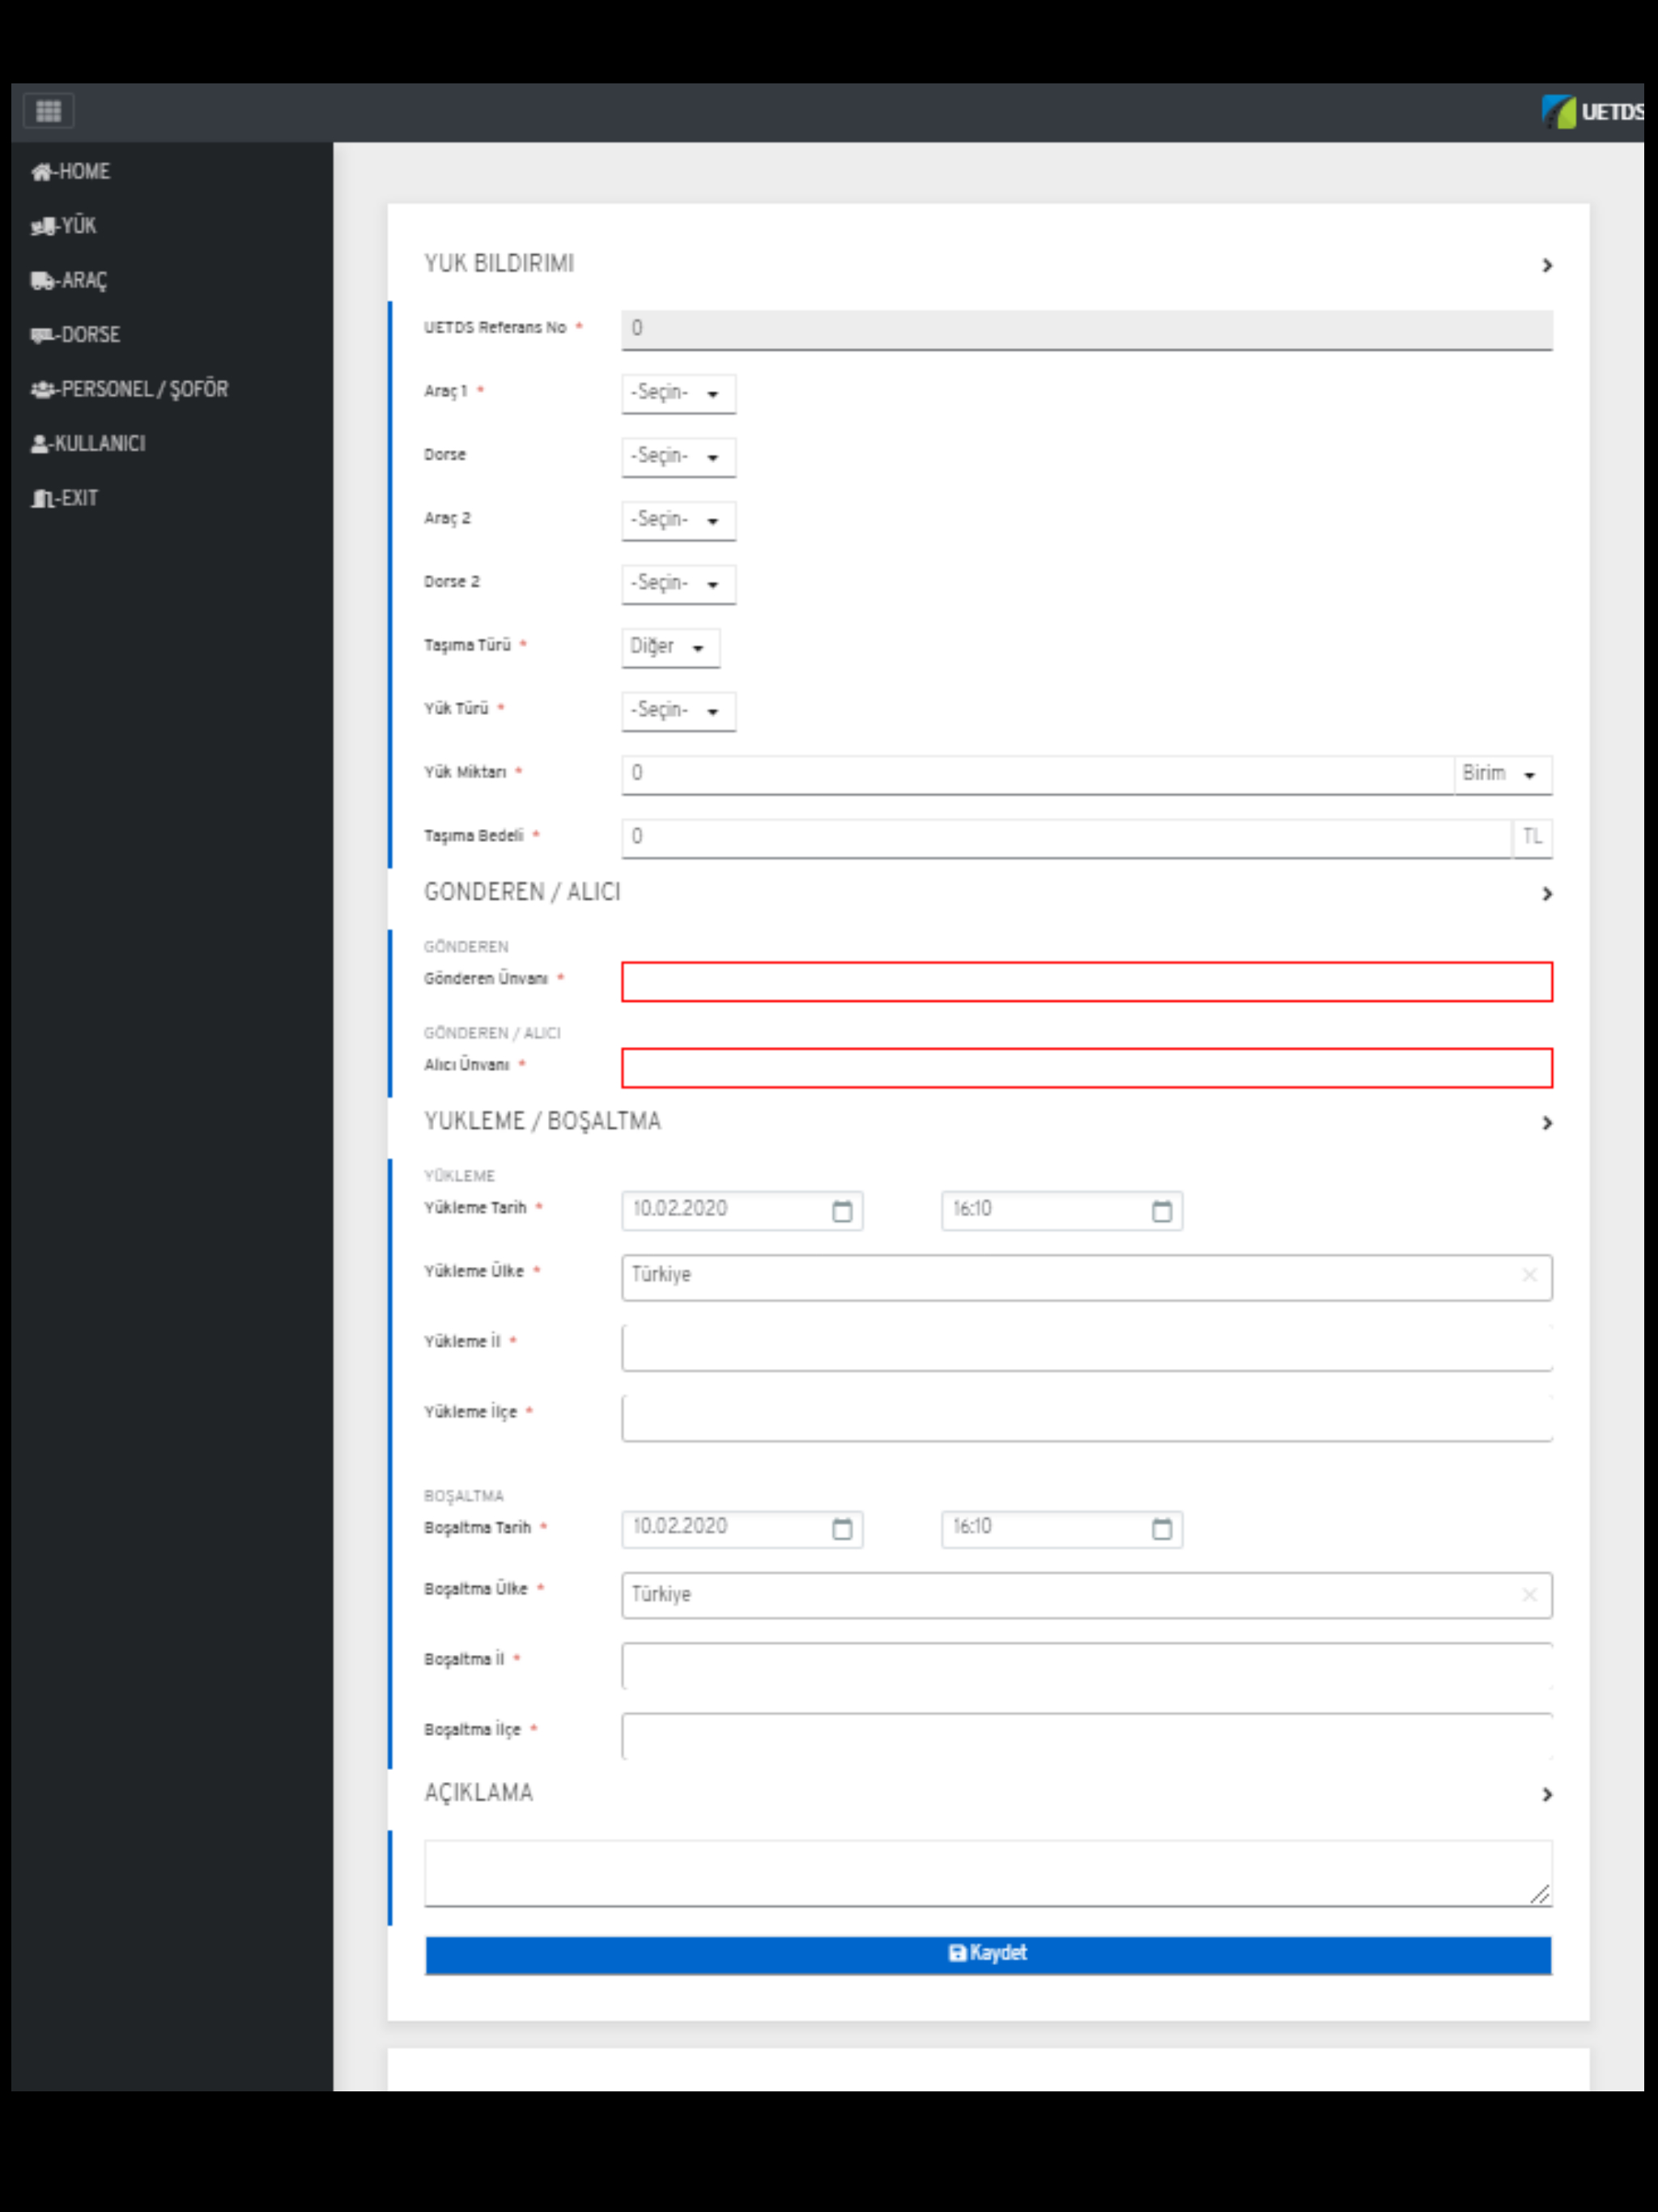Click the AÇIKLAMA section heading
1658x2212 pixels.
click(478, 1794)
